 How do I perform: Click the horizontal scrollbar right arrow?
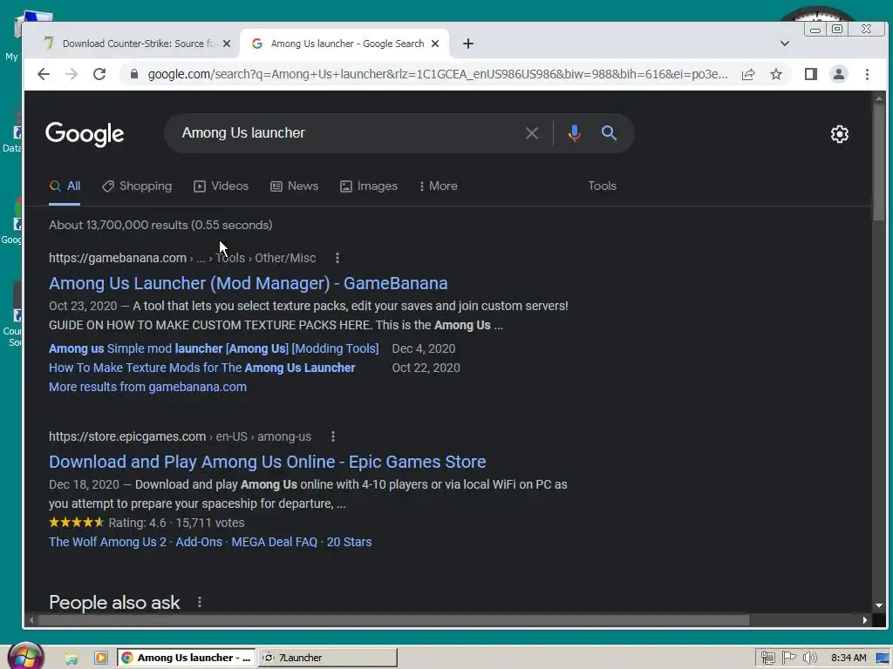[864, 620]
